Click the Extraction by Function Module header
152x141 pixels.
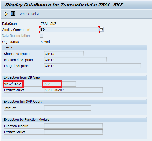74,120
